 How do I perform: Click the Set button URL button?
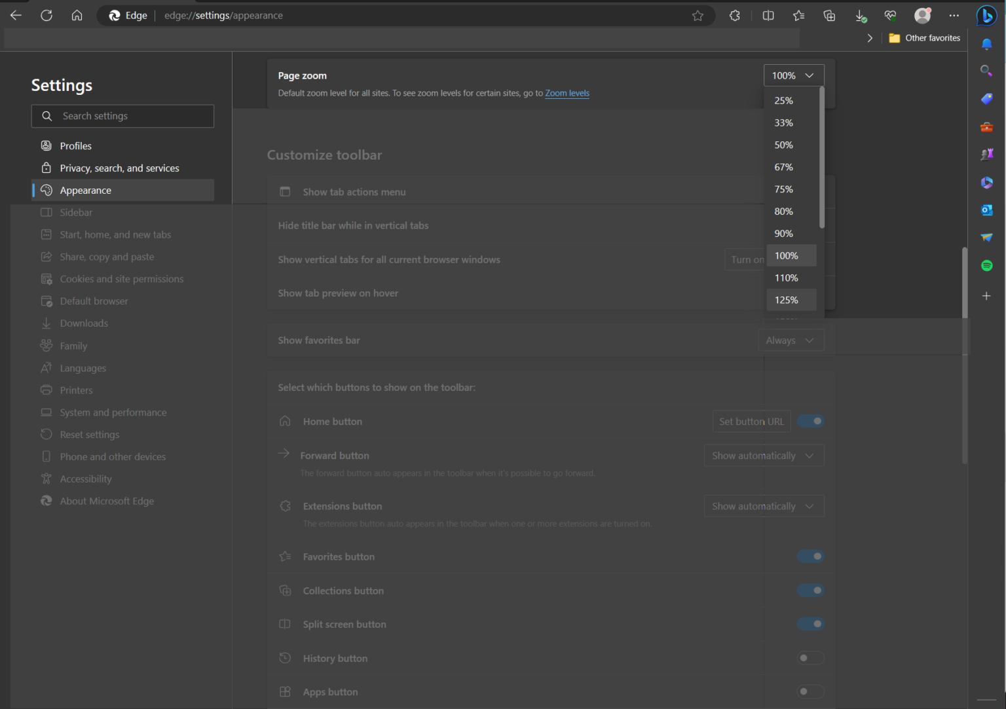tap(751, 422)
